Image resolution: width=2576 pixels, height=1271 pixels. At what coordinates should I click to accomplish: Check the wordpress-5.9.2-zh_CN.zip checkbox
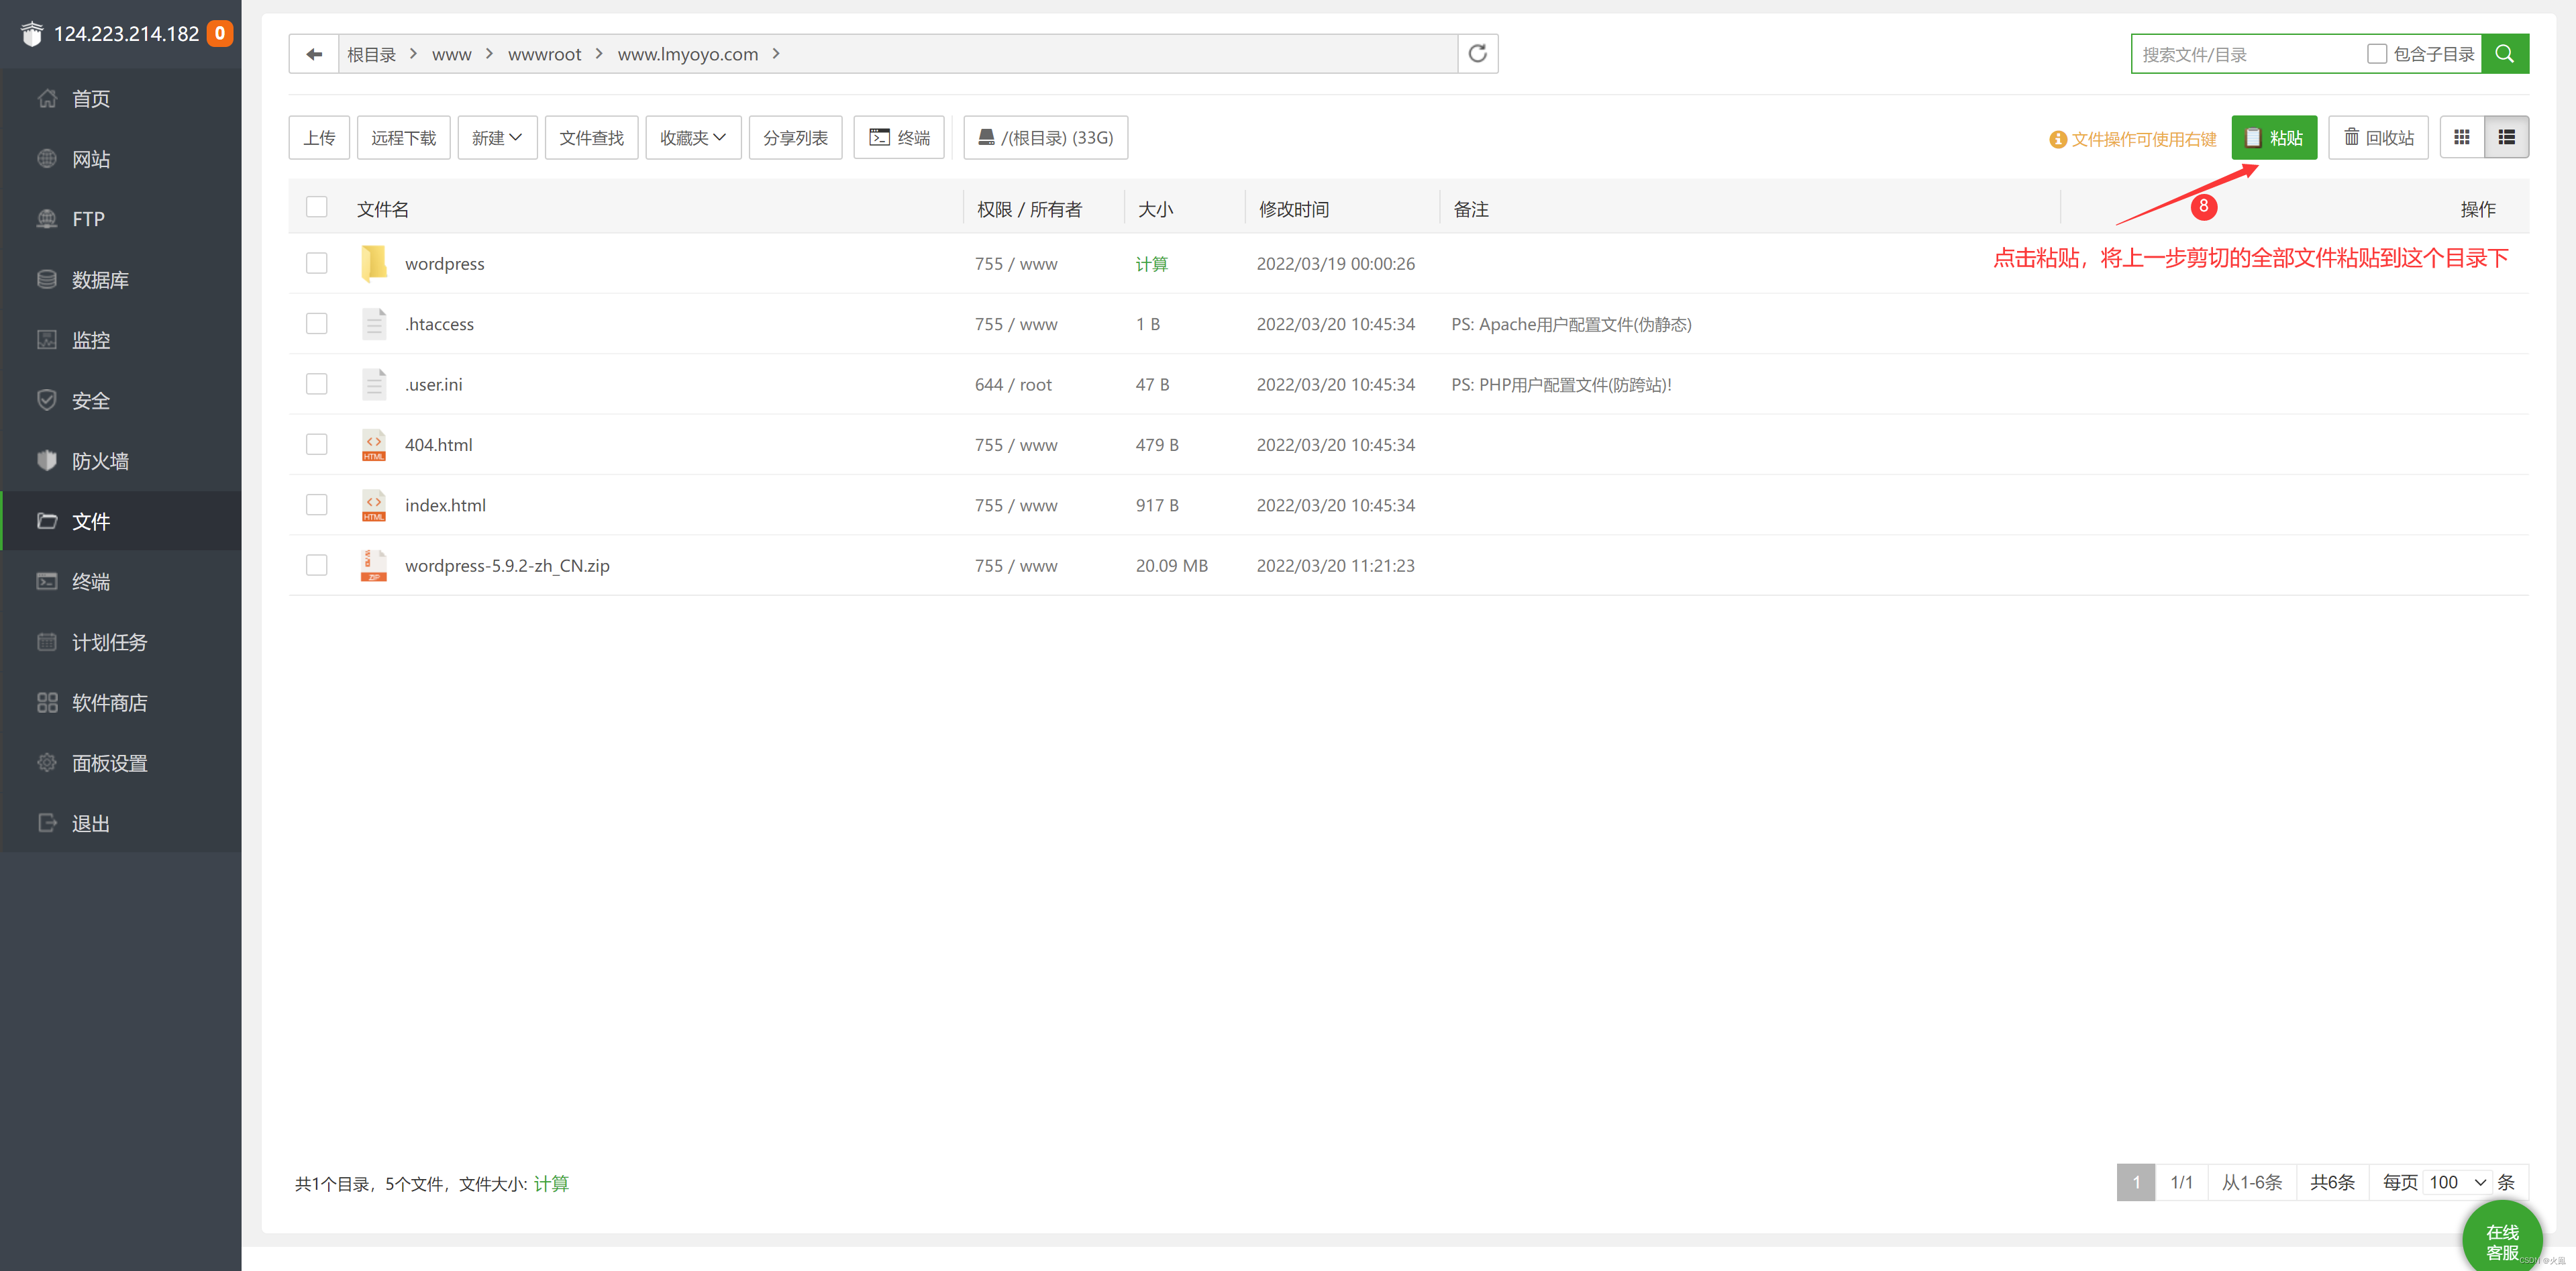317,565
